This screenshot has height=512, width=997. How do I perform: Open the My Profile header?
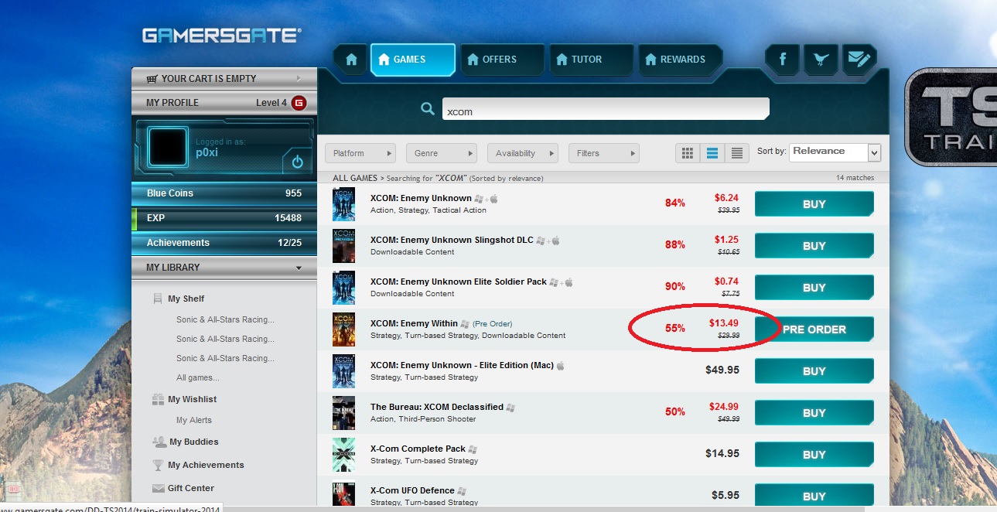[224, 103]
